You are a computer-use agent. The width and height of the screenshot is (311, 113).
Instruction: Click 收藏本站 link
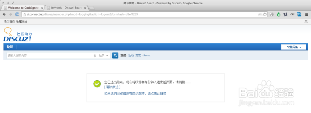click(22, 22)
